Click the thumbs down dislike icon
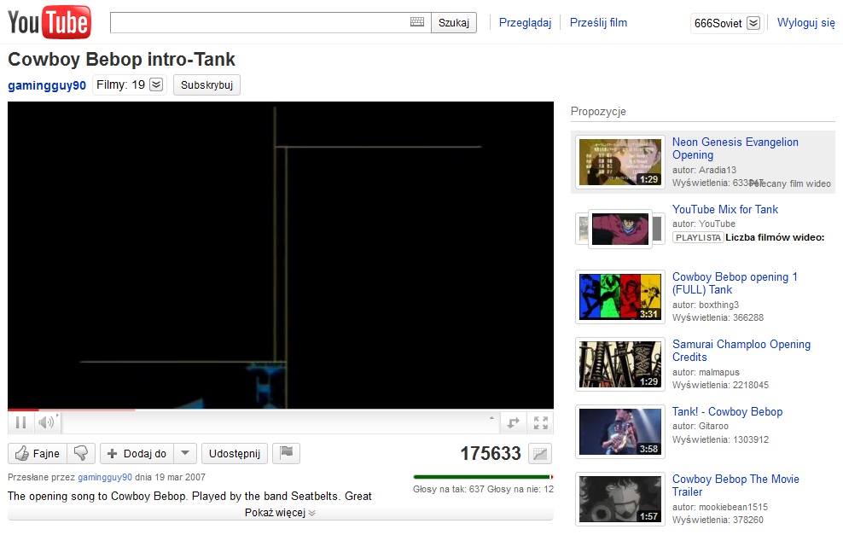Image resolution: width=843 pixels, height=535 pixels. click(x=81, y=454)
